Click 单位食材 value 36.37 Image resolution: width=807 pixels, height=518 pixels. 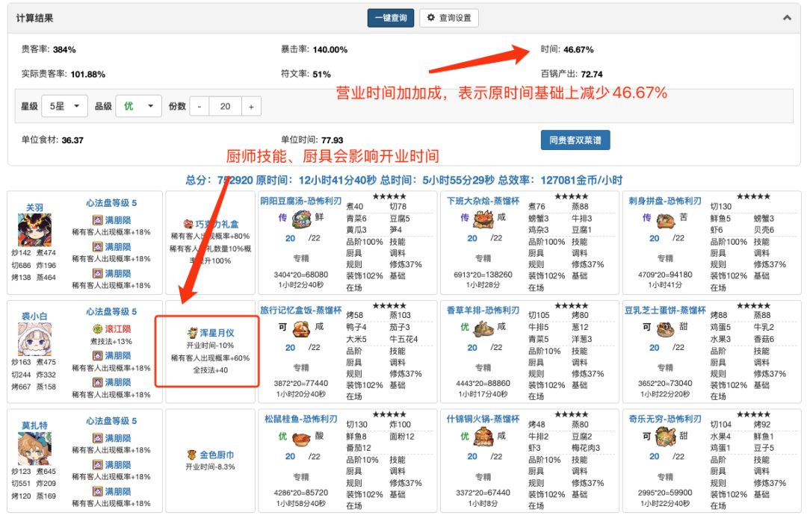(72, 140)
